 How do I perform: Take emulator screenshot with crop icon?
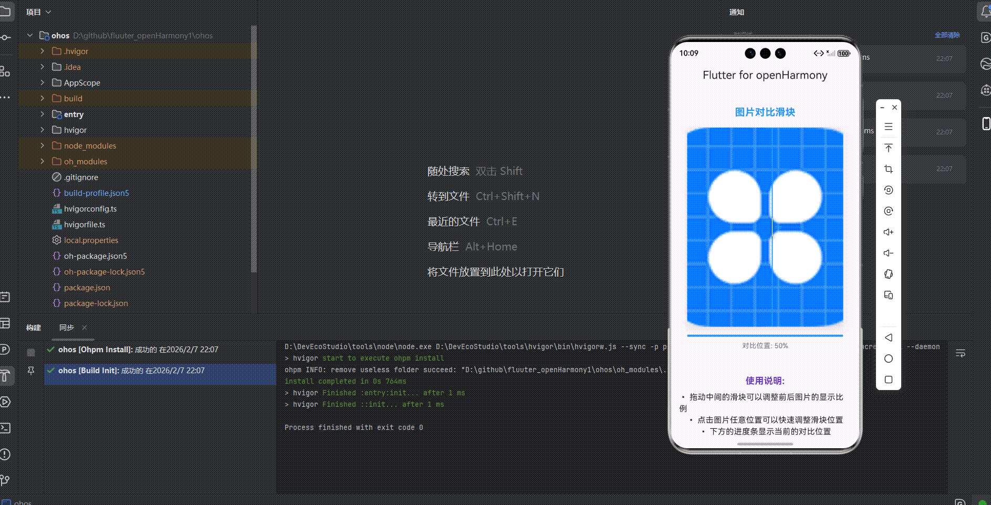pyautogui.click(x=889, y=169)
